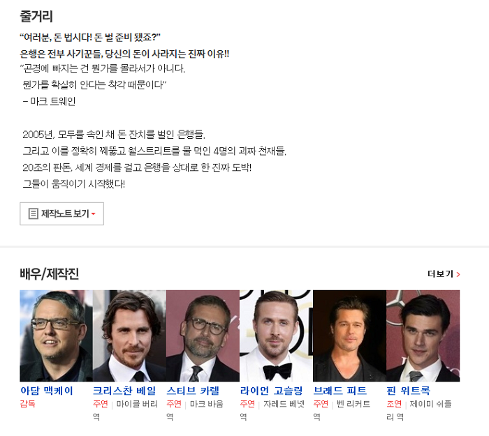Click the red dropdown arrow on 제작노트 보기
This screenshot has height=436, width=489.
pos(93,214)
